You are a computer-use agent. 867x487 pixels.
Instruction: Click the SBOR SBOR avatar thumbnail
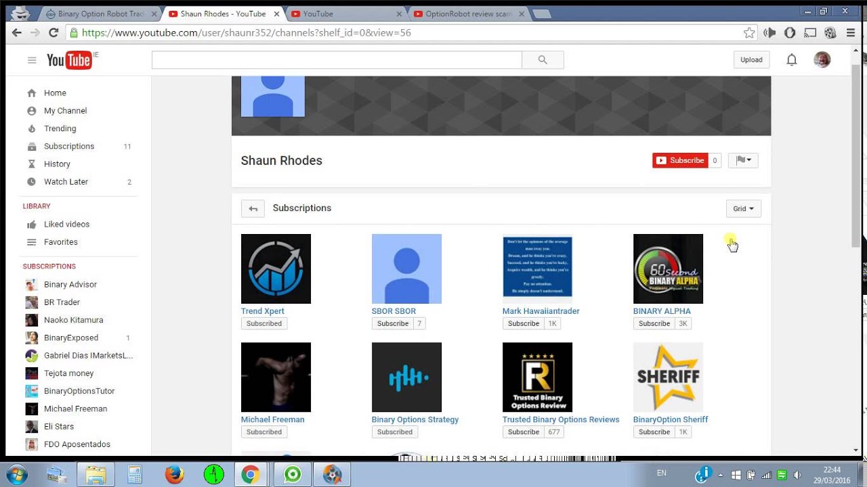(x=406, y=269)
